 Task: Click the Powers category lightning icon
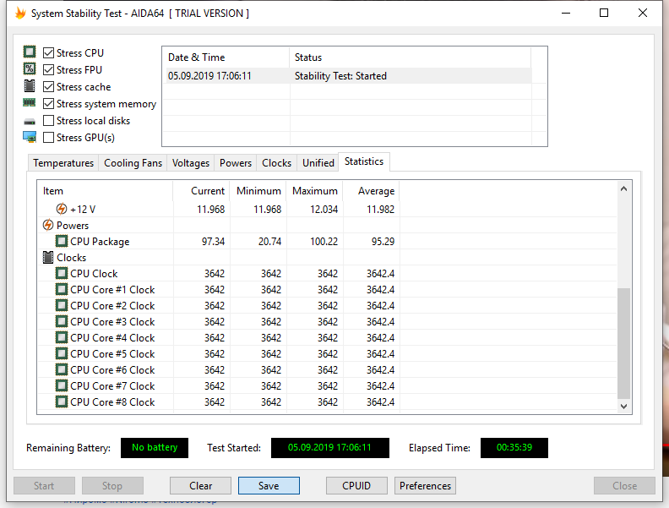pos(48,225)
